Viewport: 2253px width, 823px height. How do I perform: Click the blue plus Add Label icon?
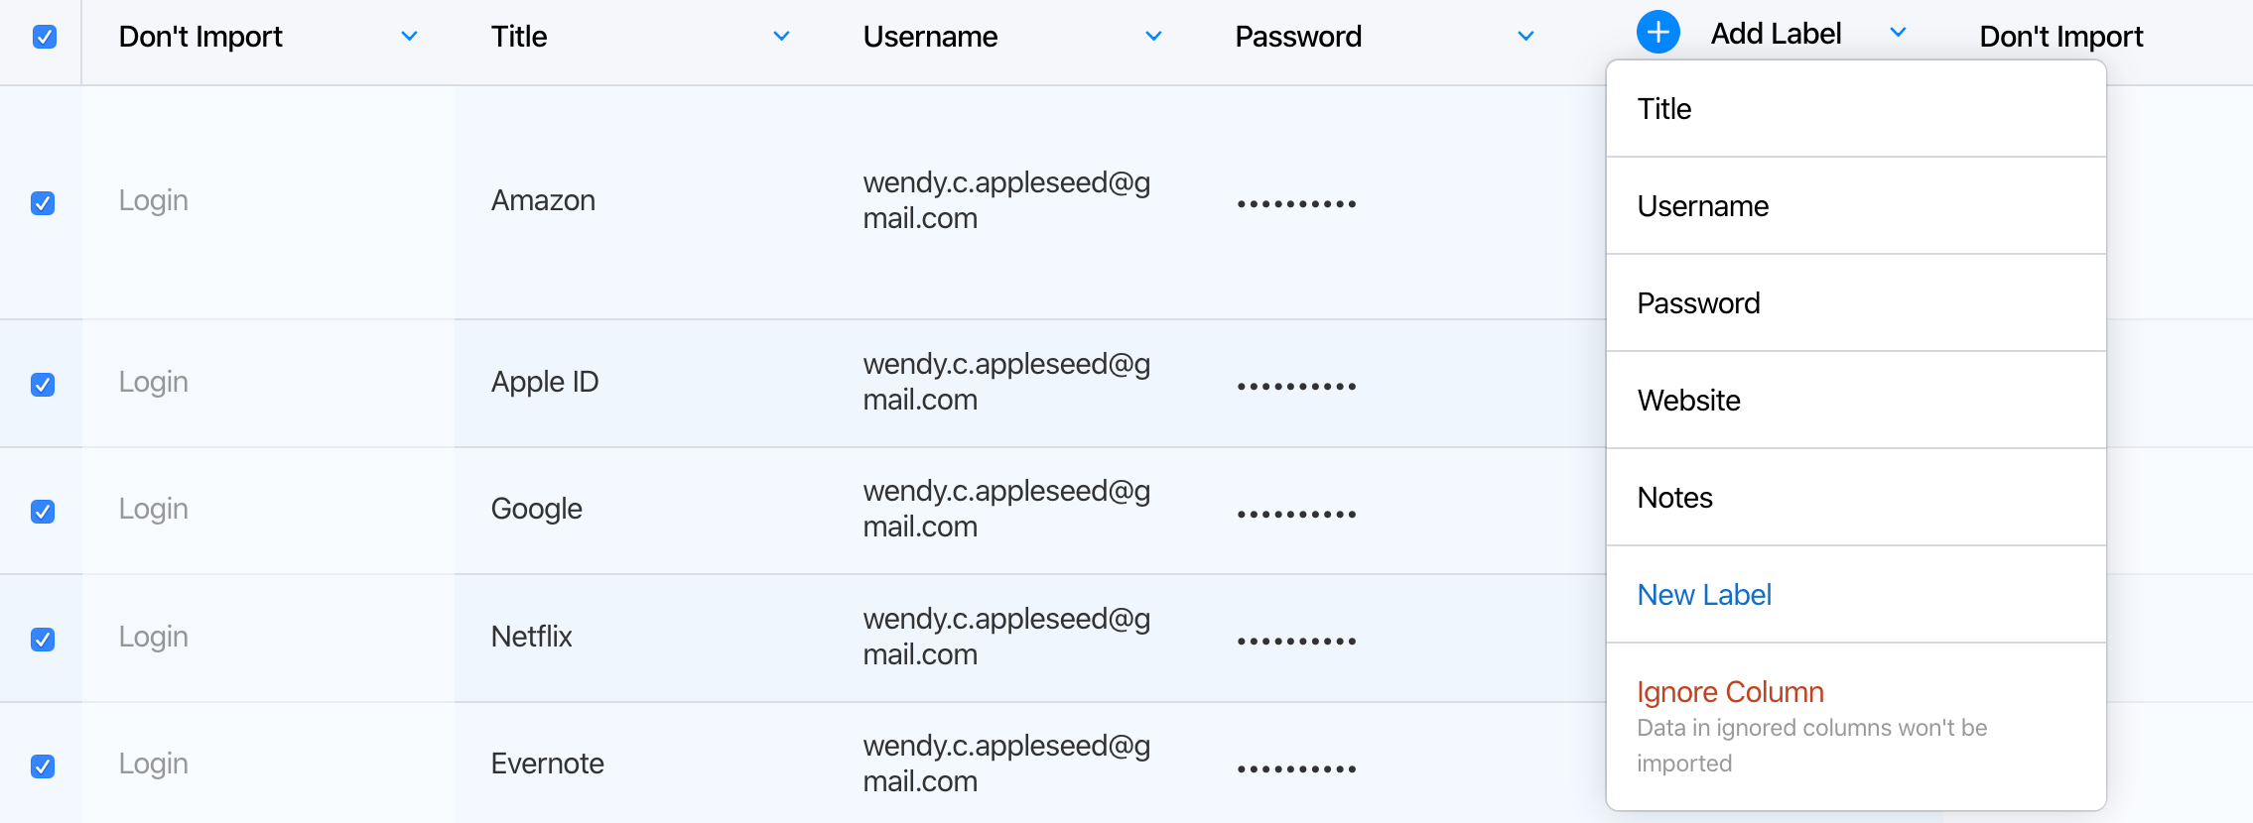(1656, 32)
